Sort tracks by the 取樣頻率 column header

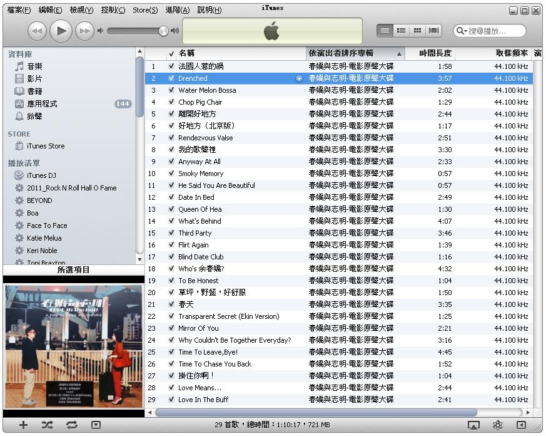(493, 53)
